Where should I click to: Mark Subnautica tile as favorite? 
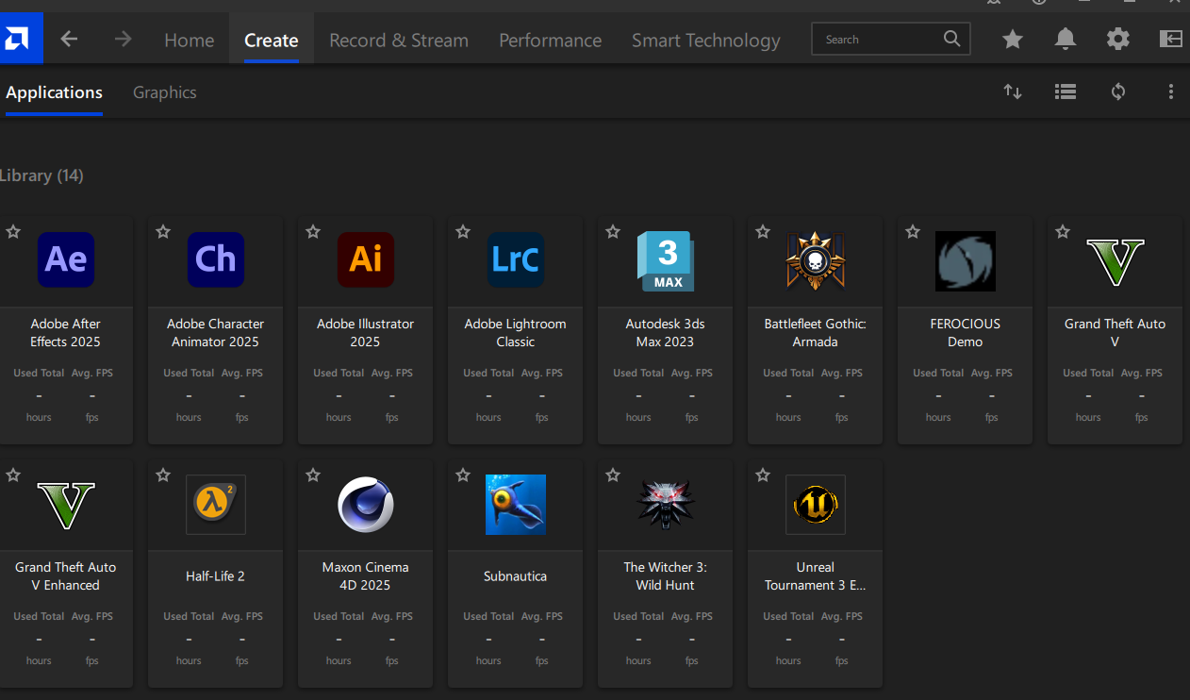pyautogui.click(x=463, y=475)
